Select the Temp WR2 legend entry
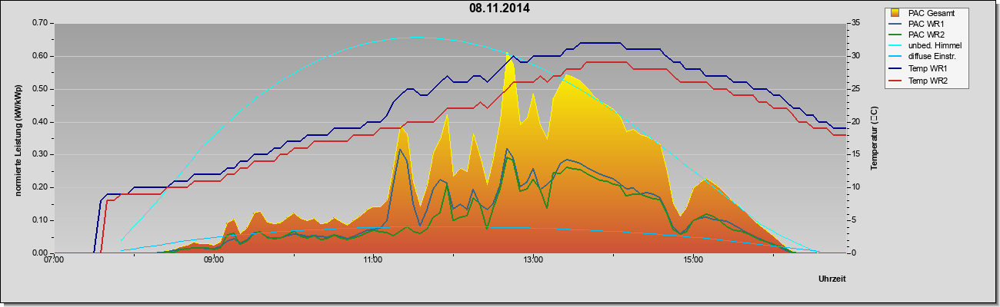1000x307 pixels. 928,80
